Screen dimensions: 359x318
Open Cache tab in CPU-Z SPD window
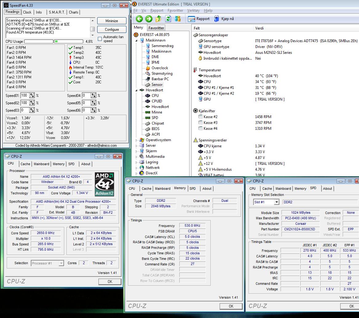coord(267,189)
